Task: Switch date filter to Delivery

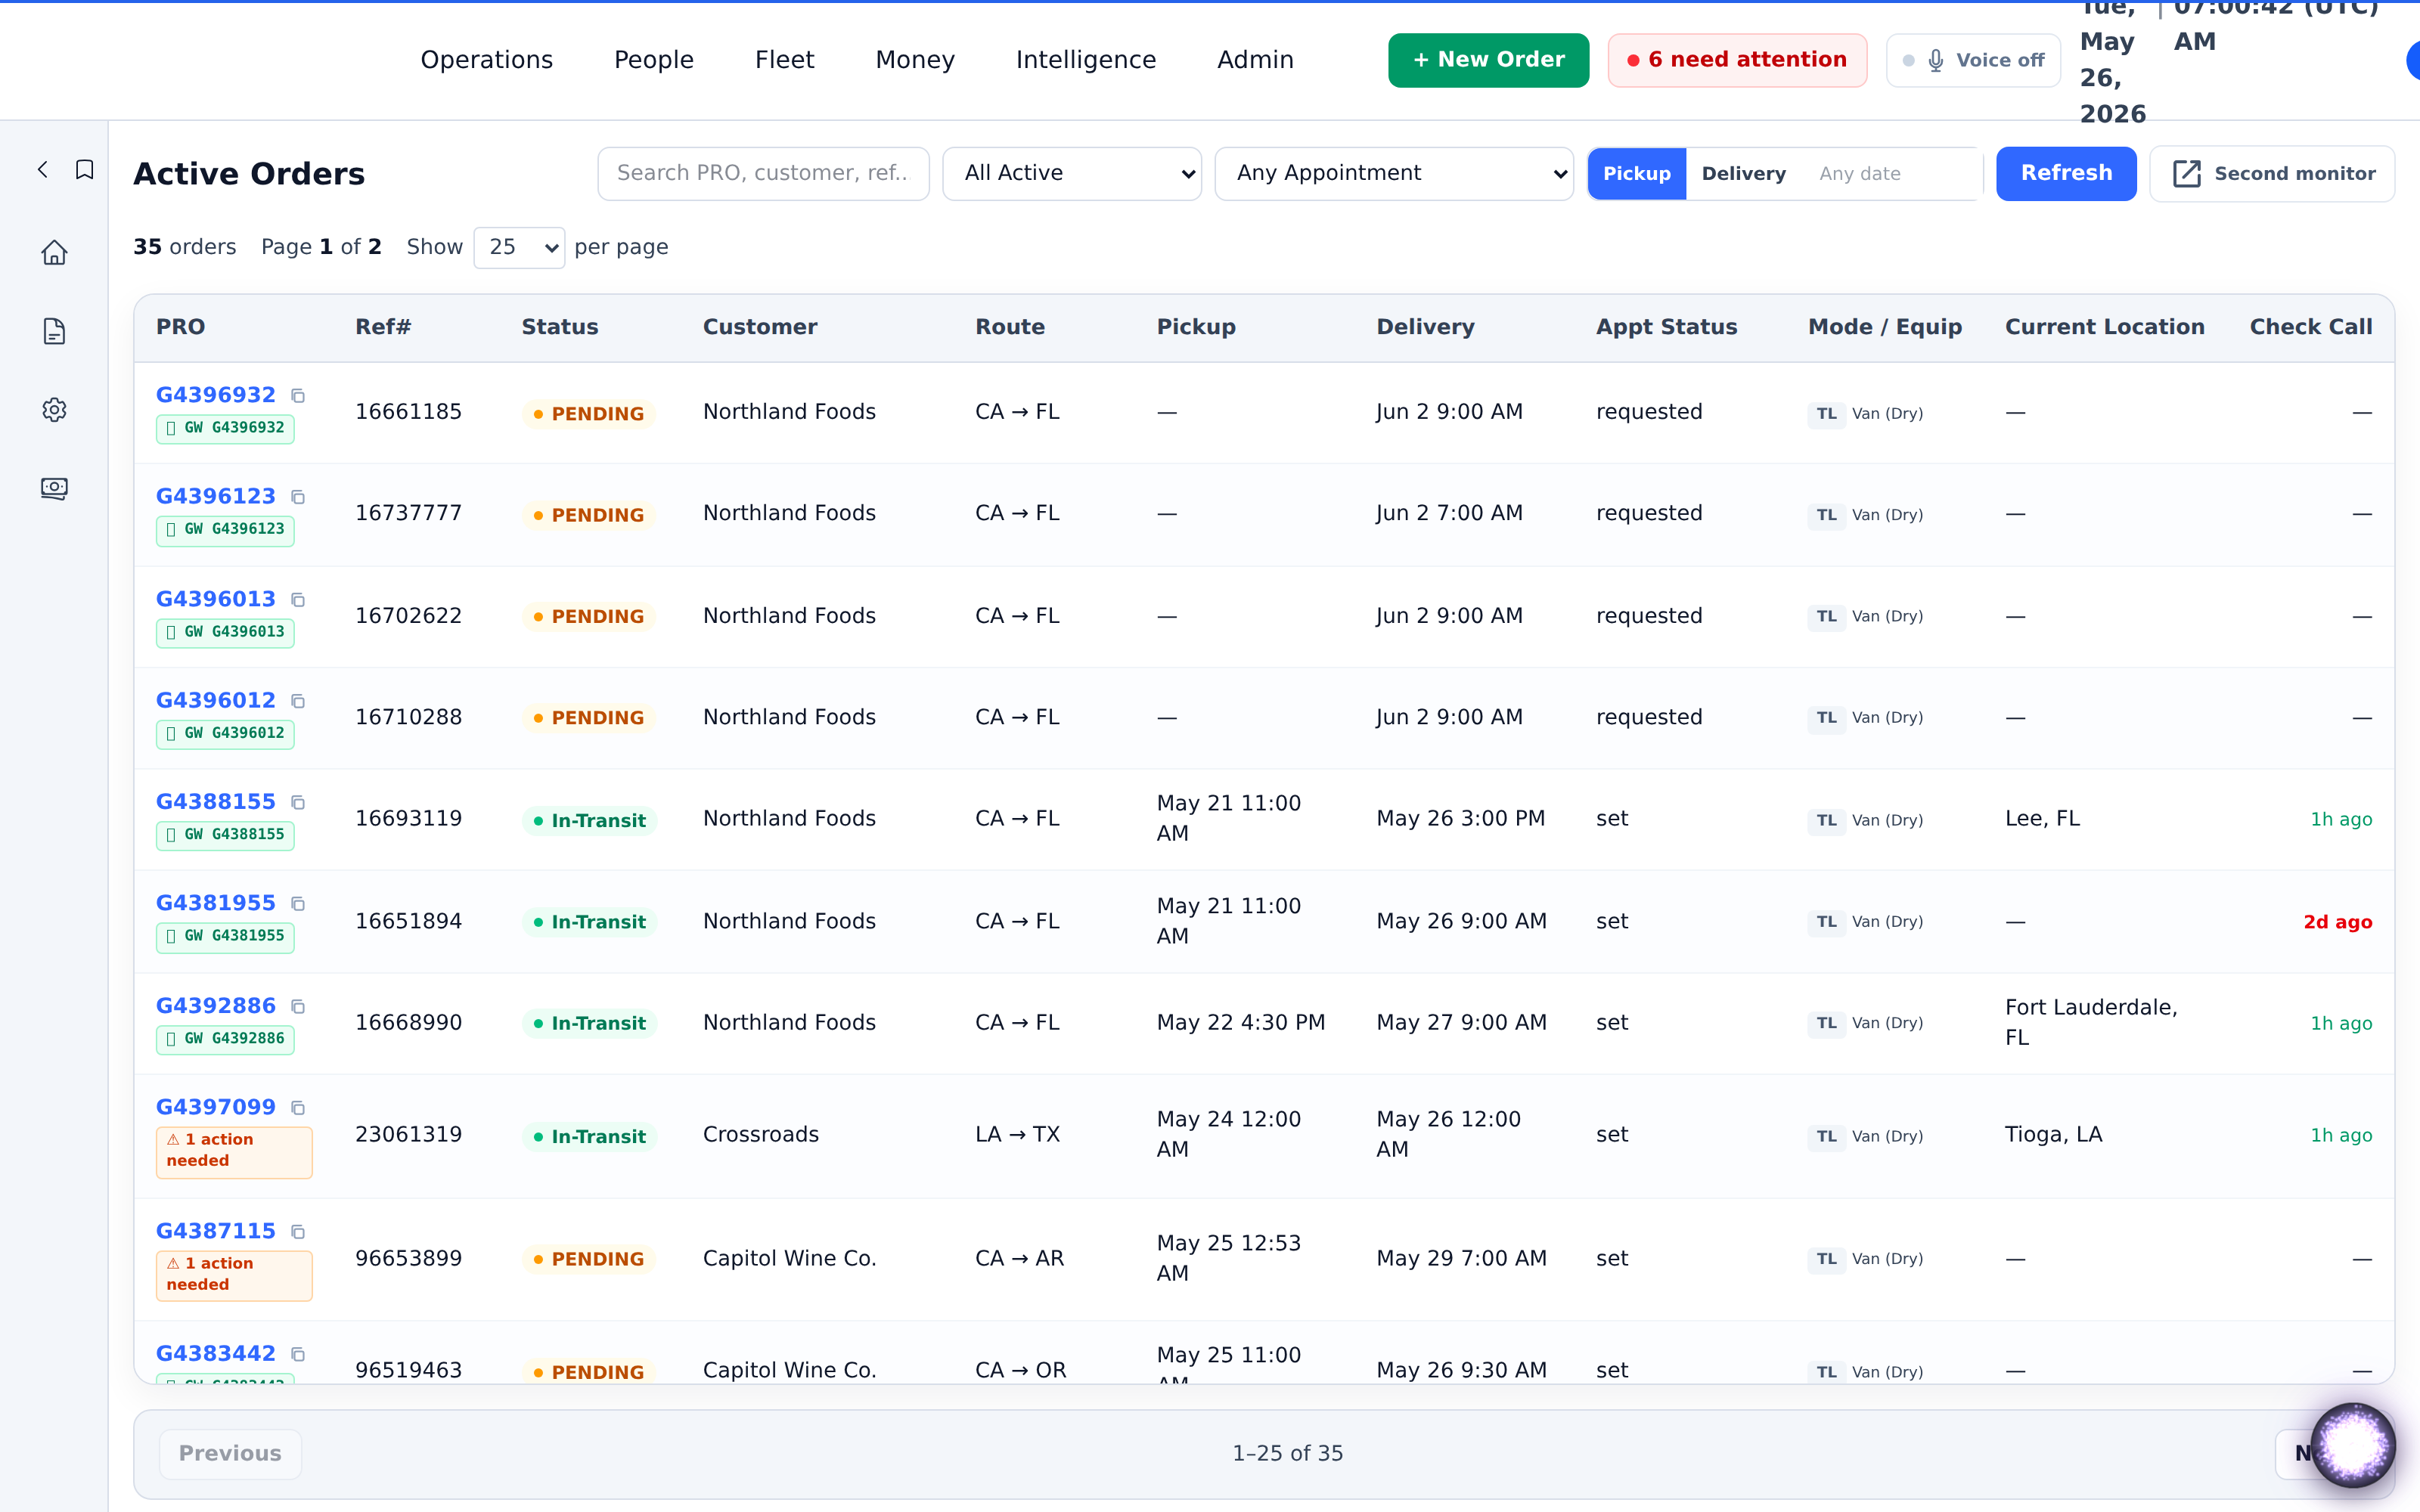Action: point(1743,173)
